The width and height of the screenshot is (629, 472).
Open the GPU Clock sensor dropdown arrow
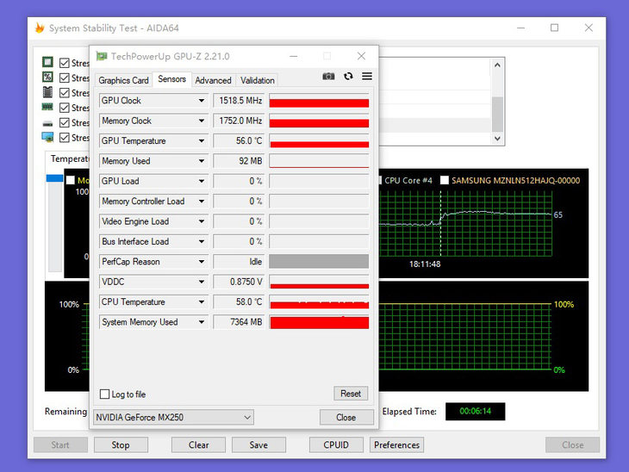202,101
